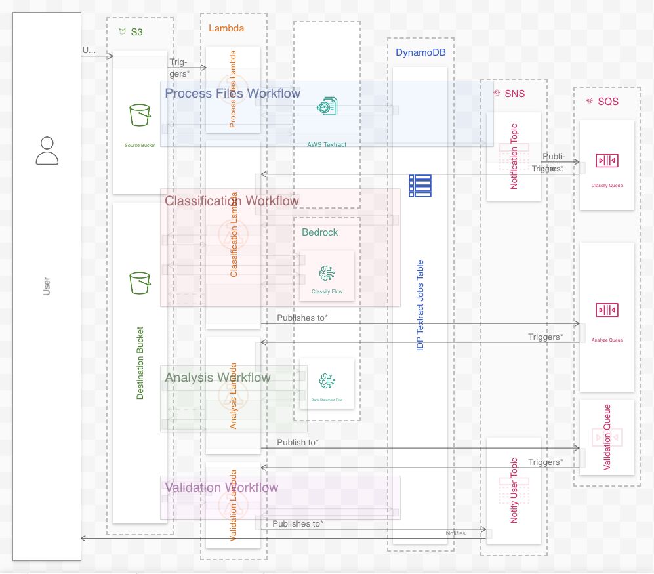Image resolution: width=654 pixels, height=574 pixels.
Task: Click the S3 group label
Action: click(137, 31)
